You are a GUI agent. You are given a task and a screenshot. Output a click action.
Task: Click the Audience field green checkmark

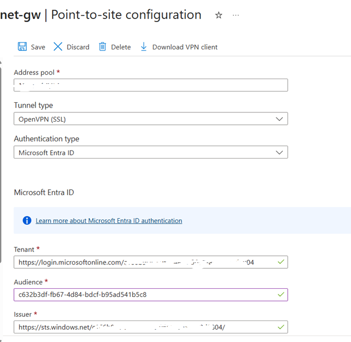click(x=281, y=294)
